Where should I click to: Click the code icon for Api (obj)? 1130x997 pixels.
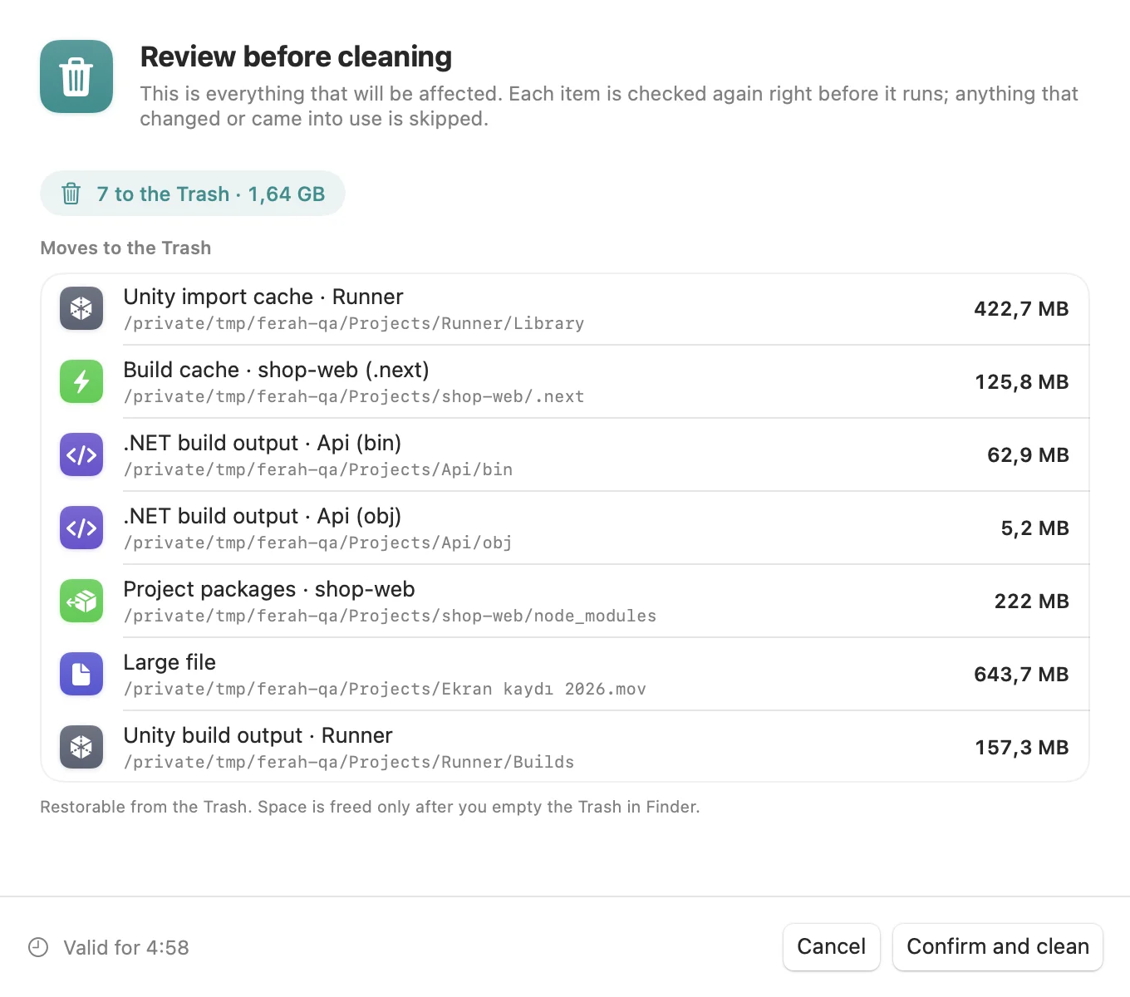coord(81,528)
